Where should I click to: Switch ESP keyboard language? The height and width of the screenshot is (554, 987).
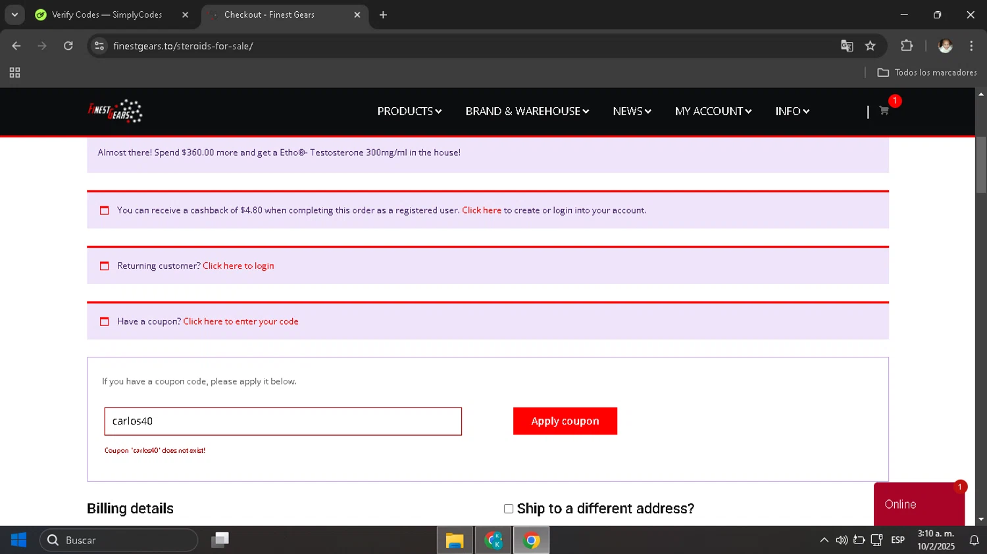pos(898,540)
